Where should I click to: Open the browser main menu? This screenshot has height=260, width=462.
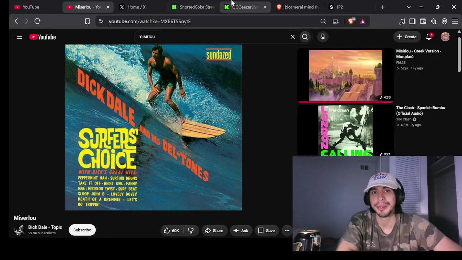coord(455,21)
